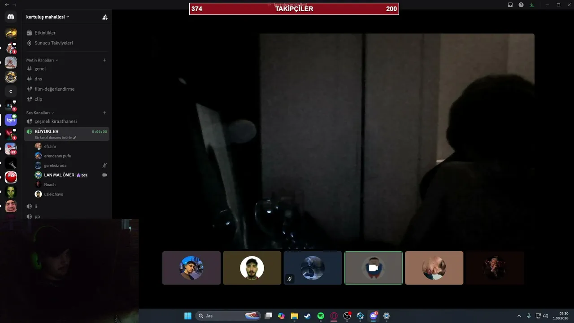Open Discord taskbar icon with 9+ badge
574x323 pixels.
point(374,316)
